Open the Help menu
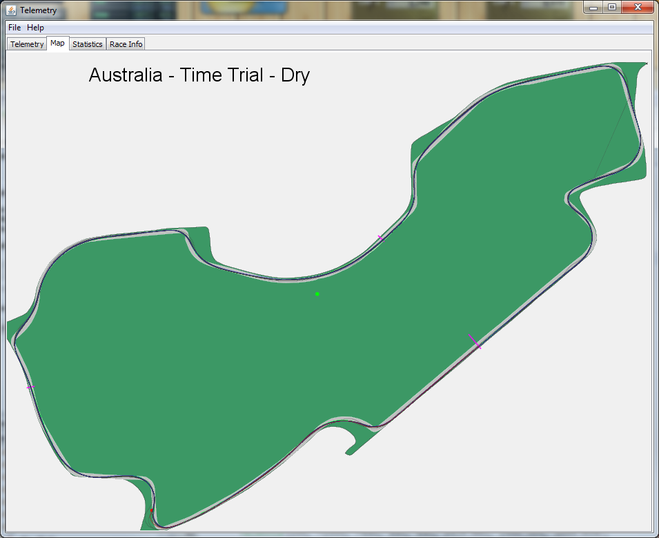This screenshot has height=538, width=659. [35, 28]
